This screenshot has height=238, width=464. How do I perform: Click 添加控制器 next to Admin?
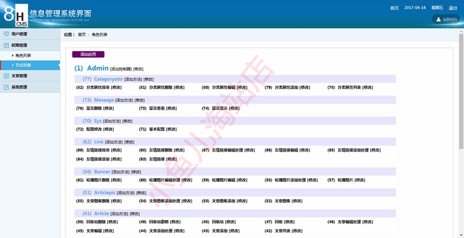pyautogui.click(x=121, y=69)
